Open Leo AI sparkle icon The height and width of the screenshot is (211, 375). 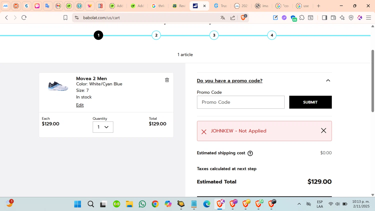[x=342, y=17]
